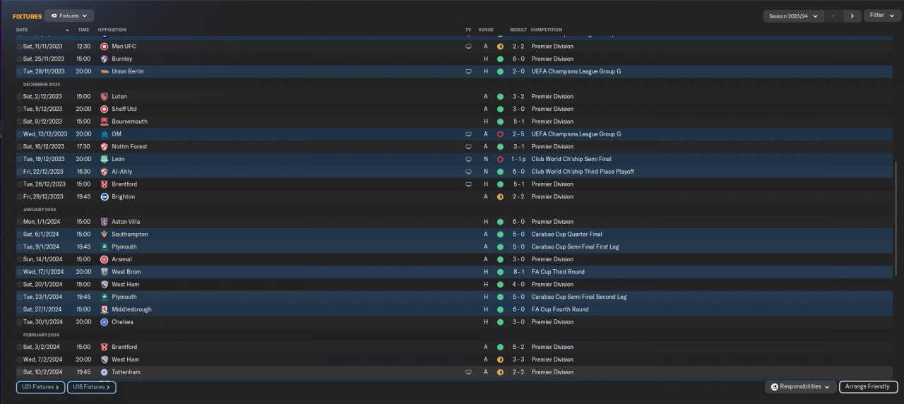
Task: Open the Season 2023/24 dropdown
Action: [x=794, y=16]
